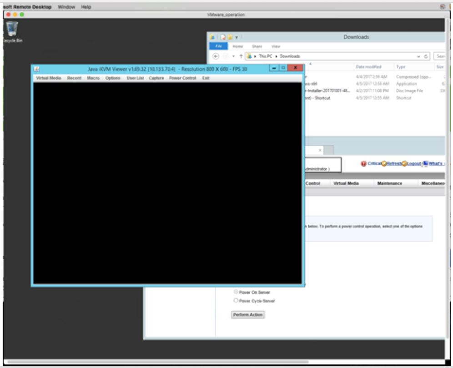Open the Maintenance tab in web page
The image size is (453, 368).
[x=389, y=183]
